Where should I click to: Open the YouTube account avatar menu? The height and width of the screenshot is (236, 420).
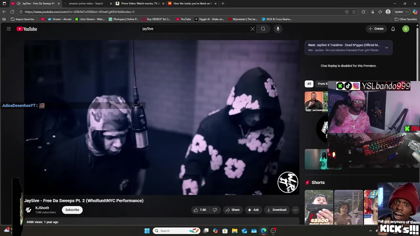(406, 29)
